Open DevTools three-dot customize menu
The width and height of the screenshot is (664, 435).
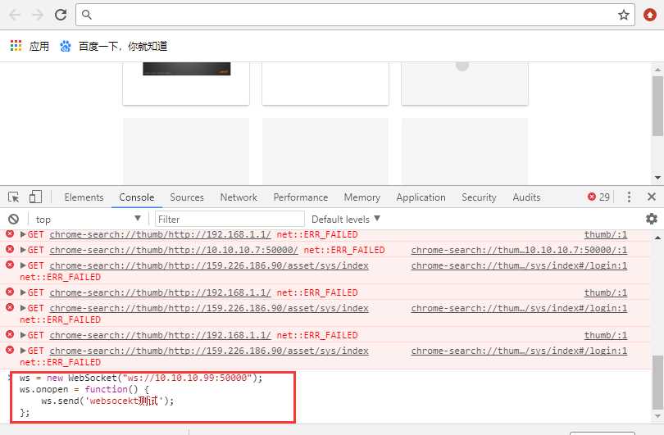(x=629, y=197)
